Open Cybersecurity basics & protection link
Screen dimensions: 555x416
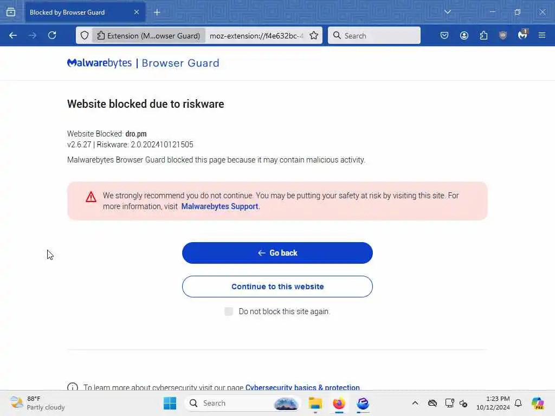point(302,387)
